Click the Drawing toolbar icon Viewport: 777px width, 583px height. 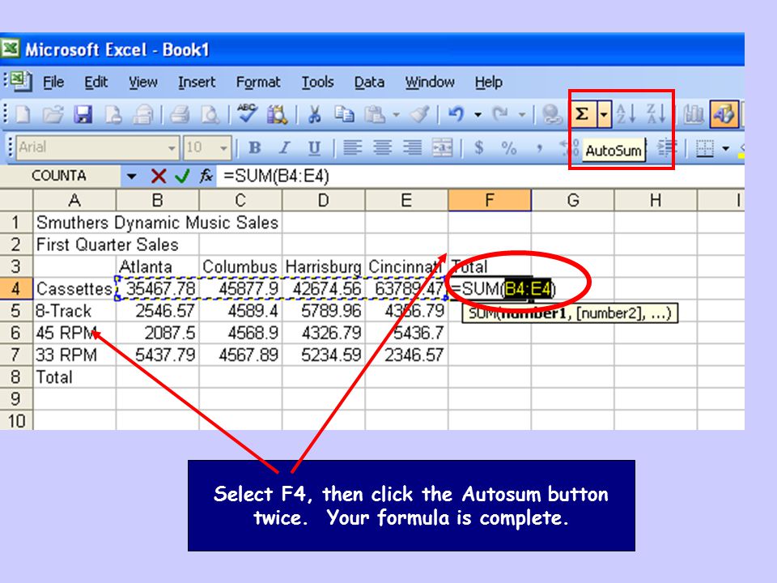click(724, 114)
